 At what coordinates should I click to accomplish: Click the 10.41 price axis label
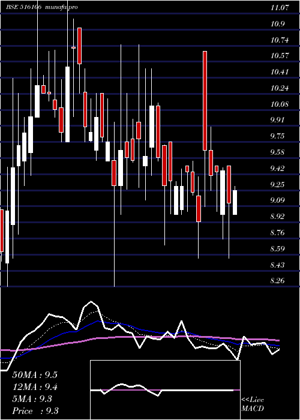coord(280,72)
